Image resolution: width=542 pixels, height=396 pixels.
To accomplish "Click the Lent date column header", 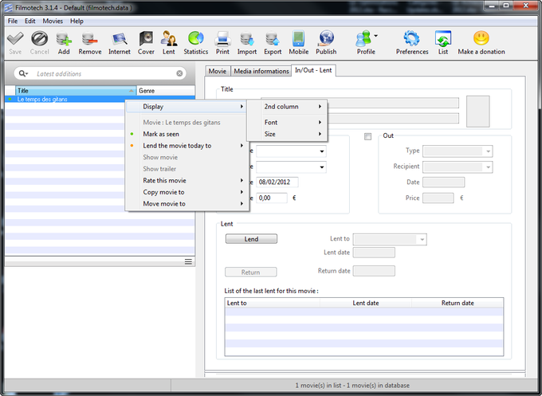I will (x=366, y=303).
